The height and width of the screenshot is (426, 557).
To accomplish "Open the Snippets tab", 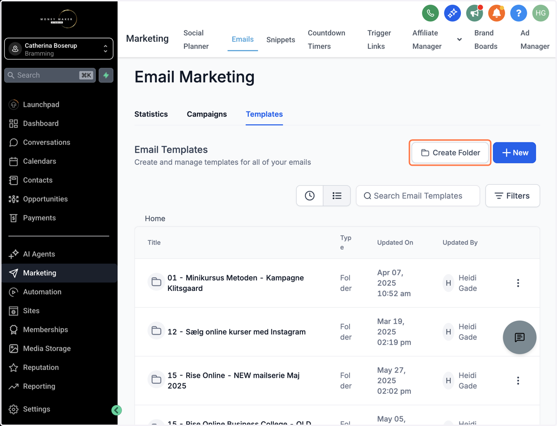I will [x=281, y=39].
